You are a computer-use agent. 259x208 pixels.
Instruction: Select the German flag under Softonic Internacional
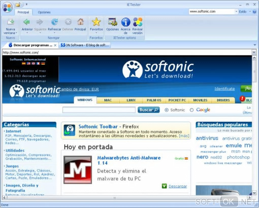43,63
